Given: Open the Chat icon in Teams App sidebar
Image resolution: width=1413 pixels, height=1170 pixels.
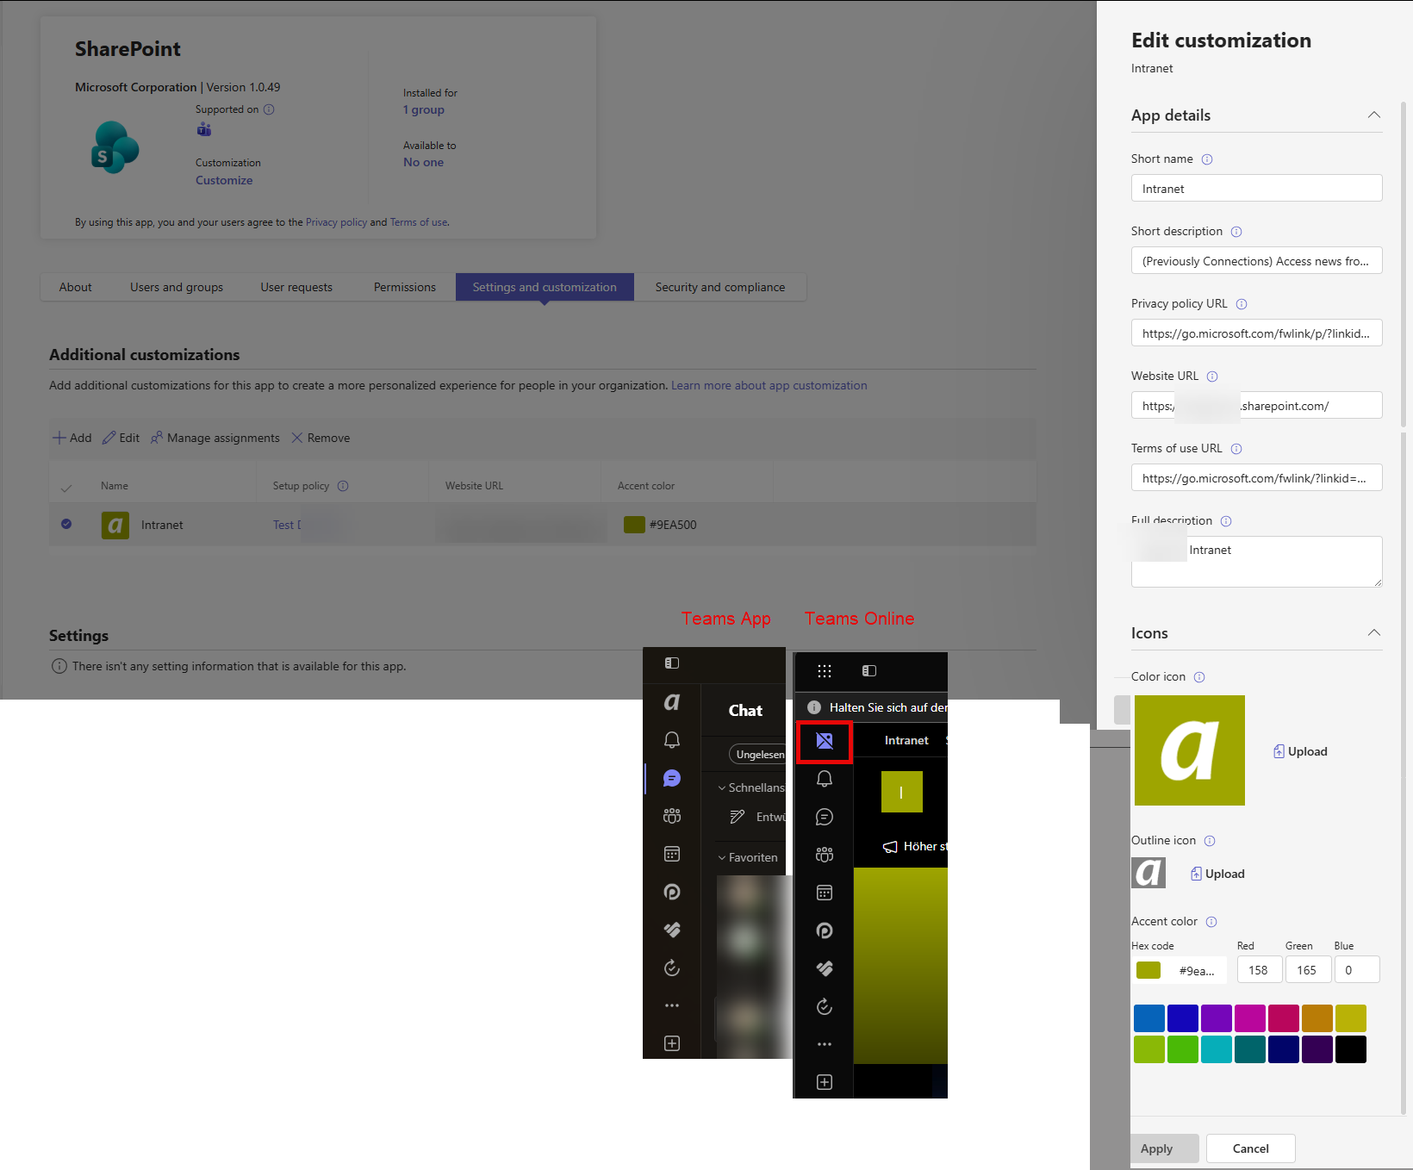Looking at the screenshot, I should point(672,778).
